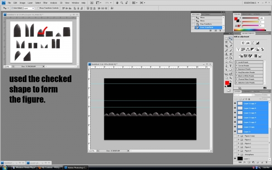Click the red foreground color swatch in toolbox
Screen dimensions: 272x170
click(227, 83)
